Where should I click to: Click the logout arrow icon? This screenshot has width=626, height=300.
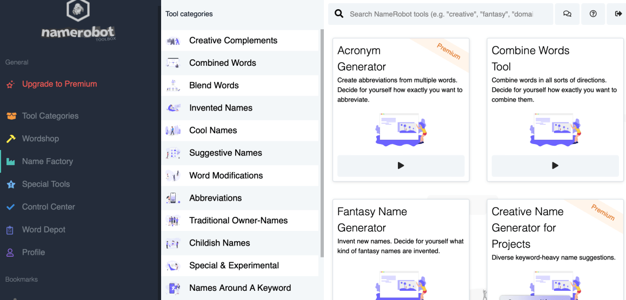618,14
